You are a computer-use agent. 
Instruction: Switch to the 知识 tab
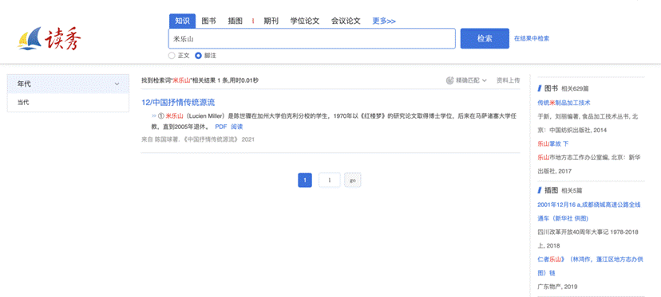(x=183, y=21)
